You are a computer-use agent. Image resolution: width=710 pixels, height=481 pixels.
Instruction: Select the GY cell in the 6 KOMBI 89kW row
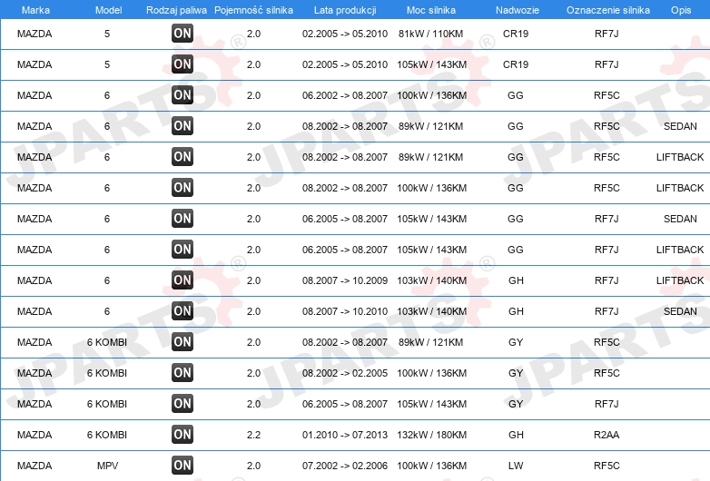[x=516, y=342]
